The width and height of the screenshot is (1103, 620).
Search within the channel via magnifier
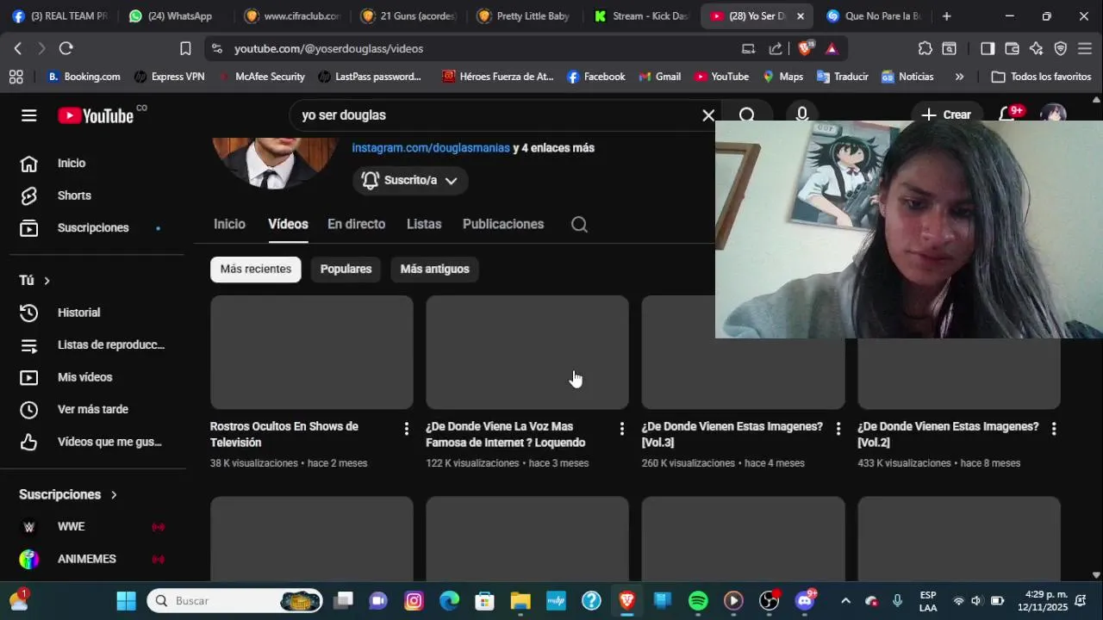coord(579,225)
